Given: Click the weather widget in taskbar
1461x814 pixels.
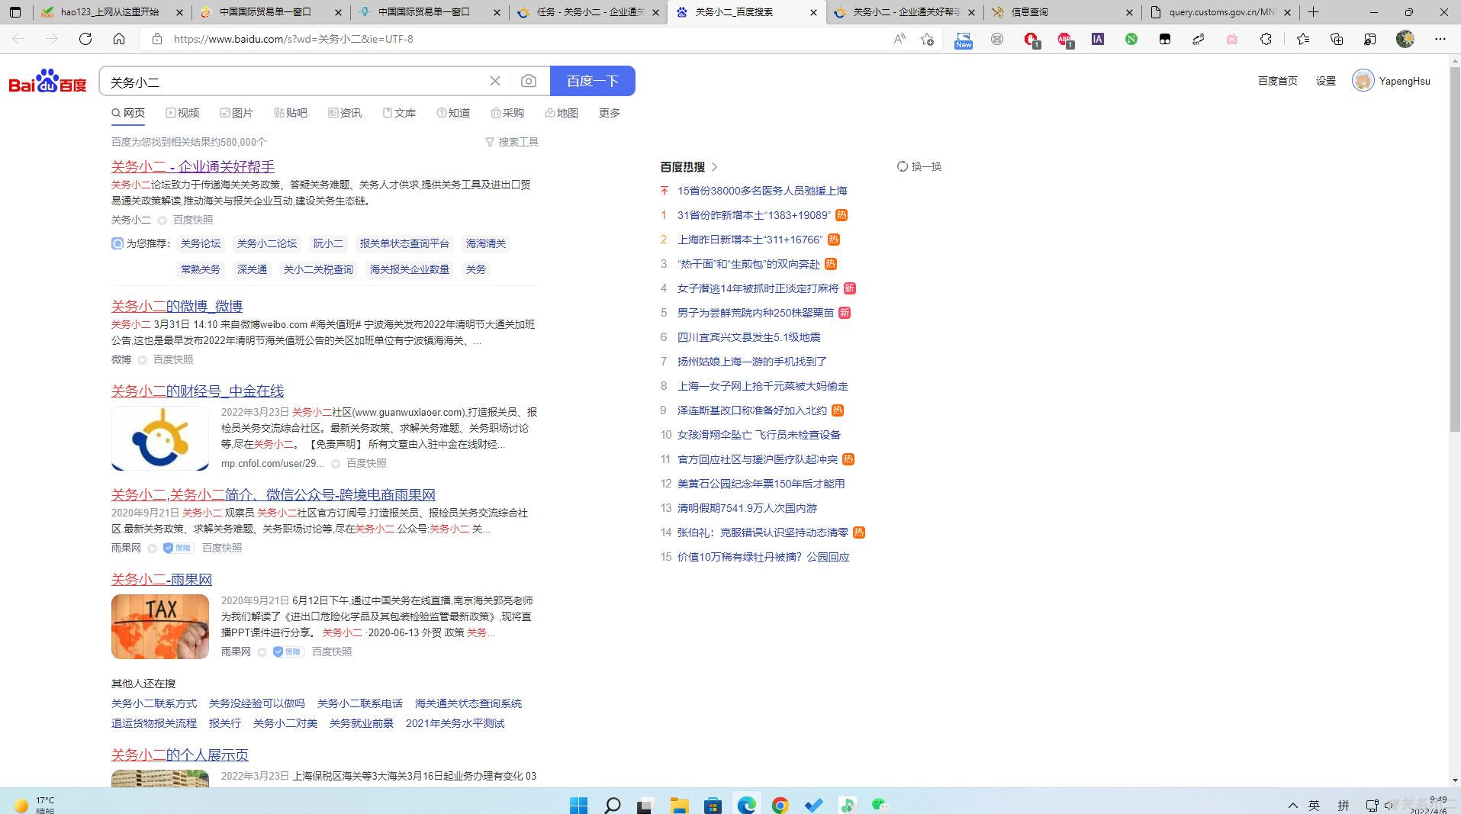Looking at the screenshot, I should (34, 805).
